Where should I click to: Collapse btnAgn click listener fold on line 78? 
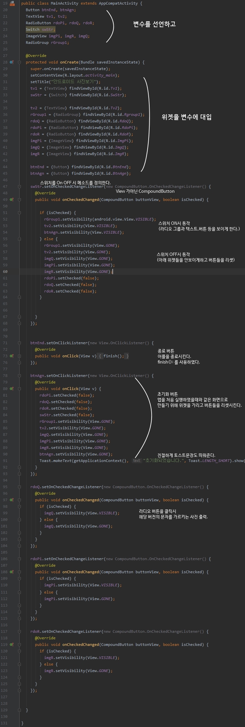point(19,376)
